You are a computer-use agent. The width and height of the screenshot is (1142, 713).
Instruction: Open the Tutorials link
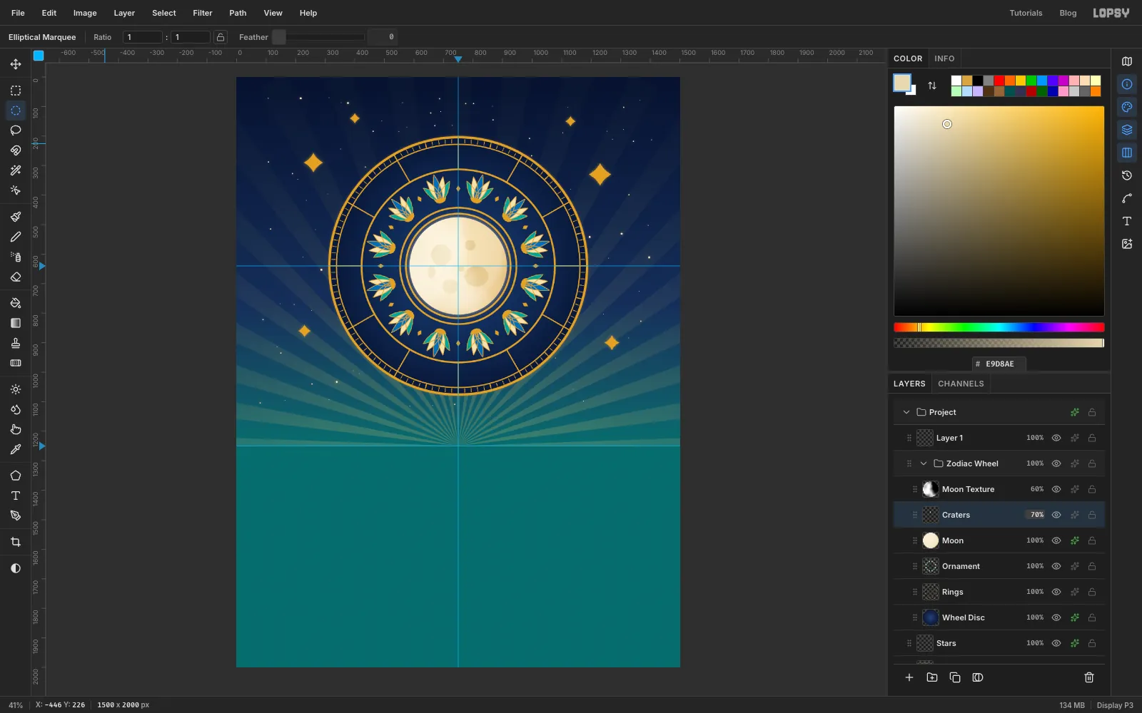[x=1026, y=13]
